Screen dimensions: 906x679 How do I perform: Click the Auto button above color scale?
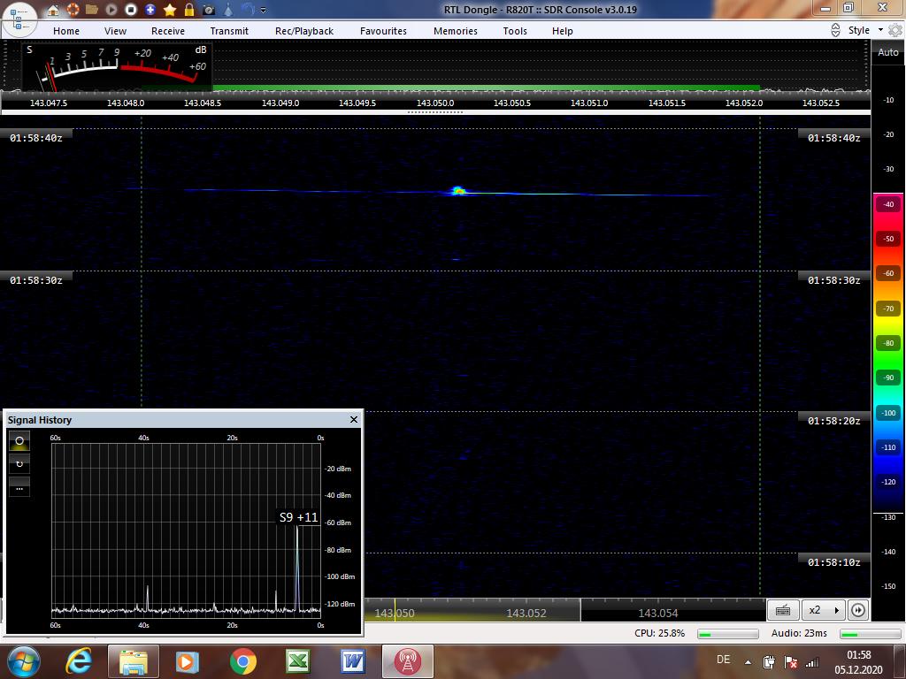click(x=888, y=52)
